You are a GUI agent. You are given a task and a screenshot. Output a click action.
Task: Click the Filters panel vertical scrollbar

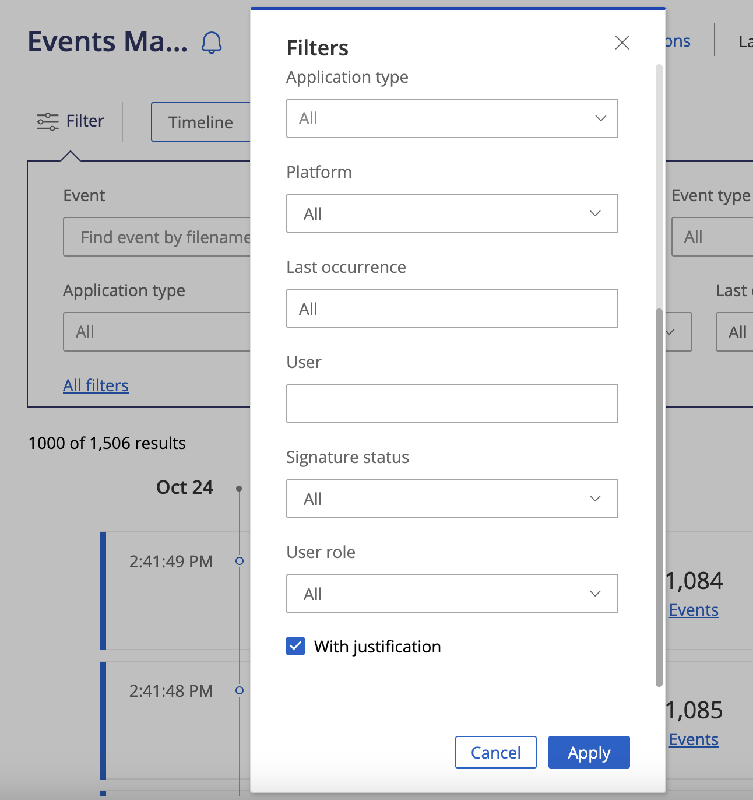tap(659, 497)
